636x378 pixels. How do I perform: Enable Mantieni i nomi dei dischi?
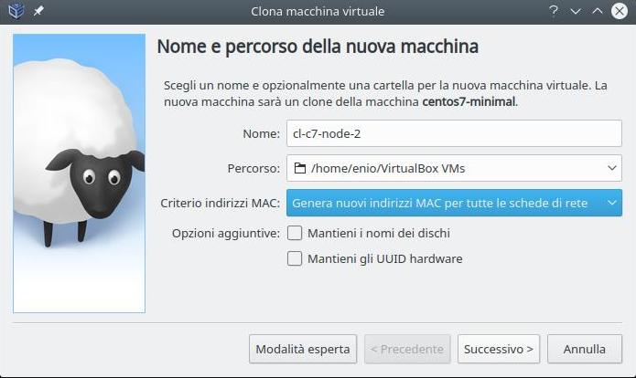[295, 233]
